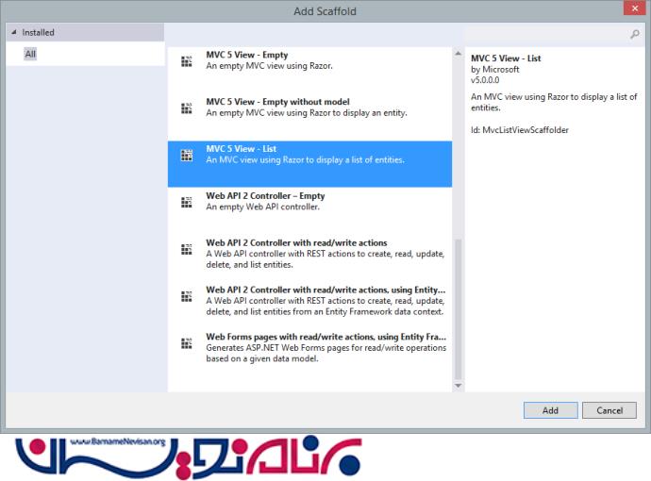651x481 pixels.
Task: Collapse the Installed tree node
Action: coord(14,32)
